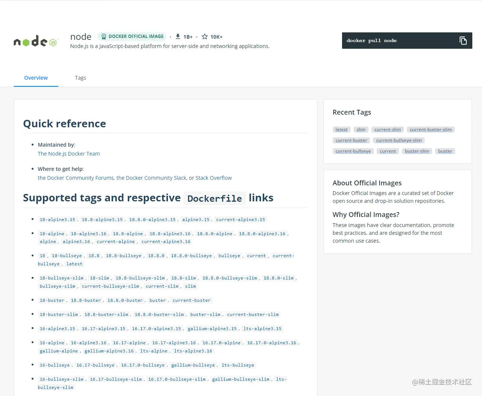The height and width of the screenshot is (396, 482).
Task: Click the docker pull node command field
Action: coord(407,41)
